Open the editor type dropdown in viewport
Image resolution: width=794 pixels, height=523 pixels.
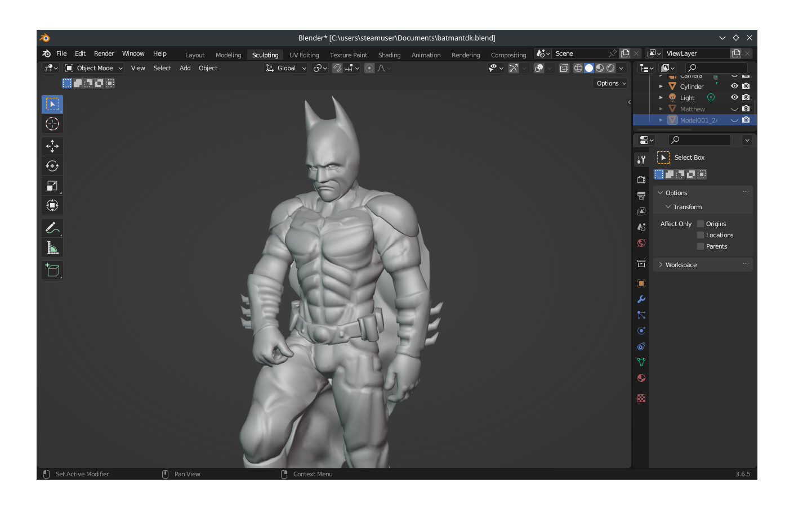(x=51, y=68)
